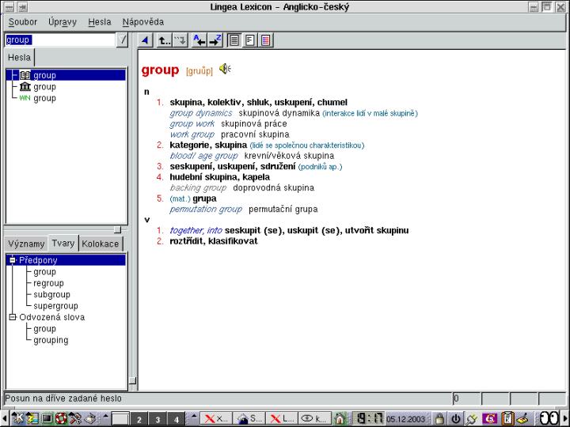Open the KDE K menu in taskbar
Viewport: 570px width, 427px height.
(17, 418)
